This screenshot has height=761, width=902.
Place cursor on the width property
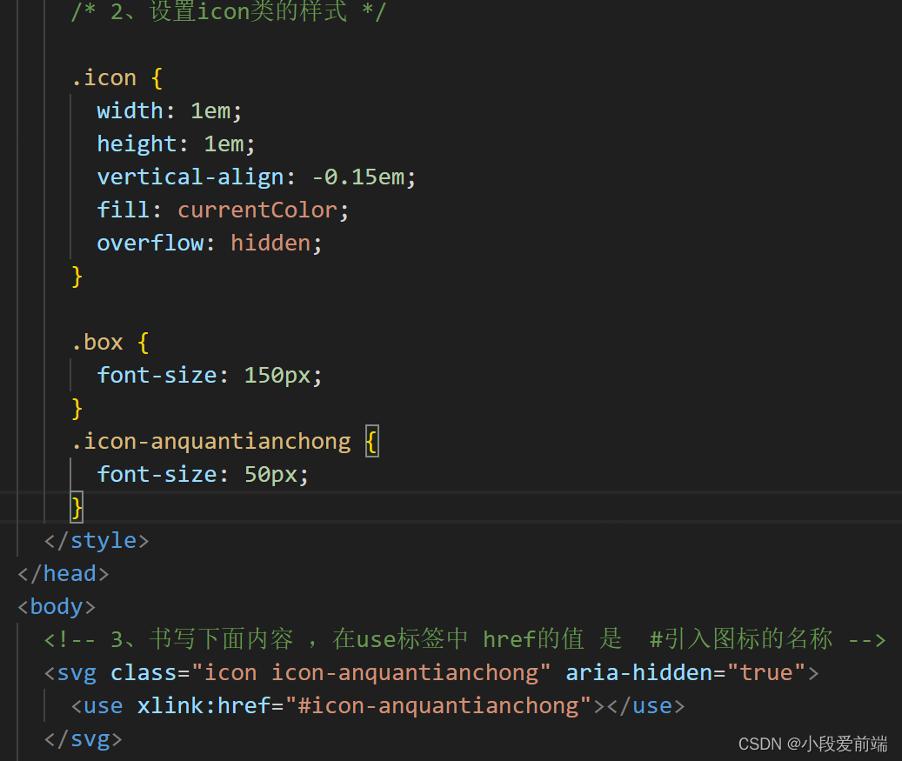(x=130, y=110)
